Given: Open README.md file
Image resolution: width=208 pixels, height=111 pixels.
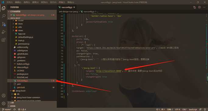Looking at the screenshot, I should coord(23,77).
